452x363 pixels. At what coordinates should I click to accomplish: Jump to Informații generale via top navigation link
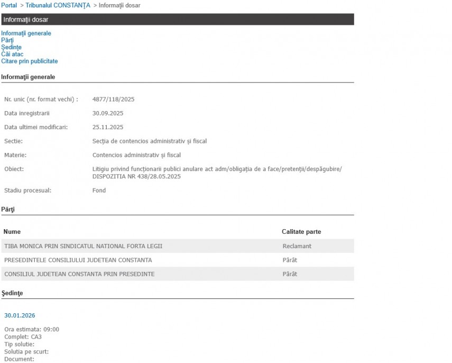click(x=26, y=33)
